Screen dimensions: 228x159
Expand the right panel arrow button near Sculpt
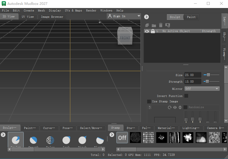(x=146, y=17)
